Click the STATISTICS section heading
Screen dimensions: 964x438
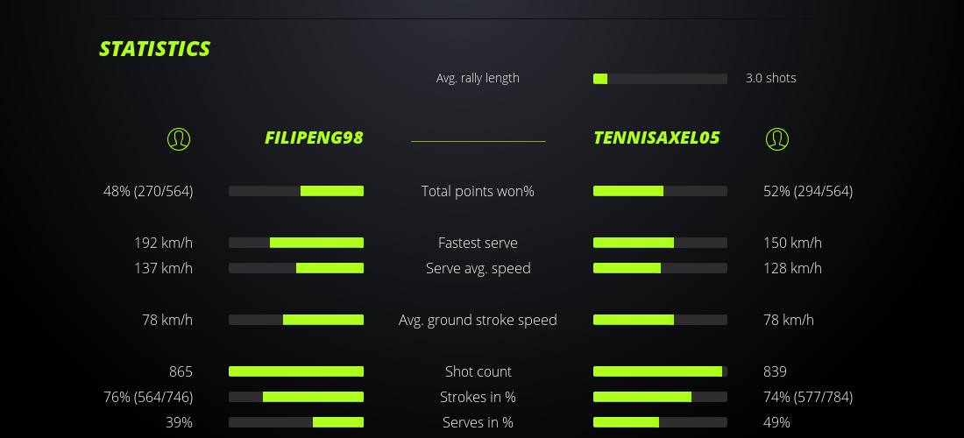(x=155, y=49)
